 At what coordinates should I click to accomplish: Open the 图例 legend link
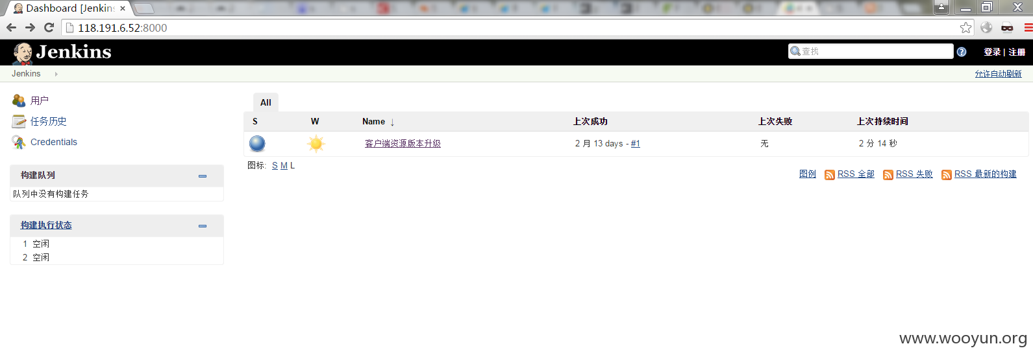point(808,174)
